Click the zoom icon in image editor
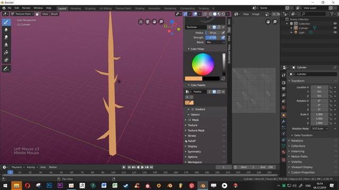 coord(275,22)
